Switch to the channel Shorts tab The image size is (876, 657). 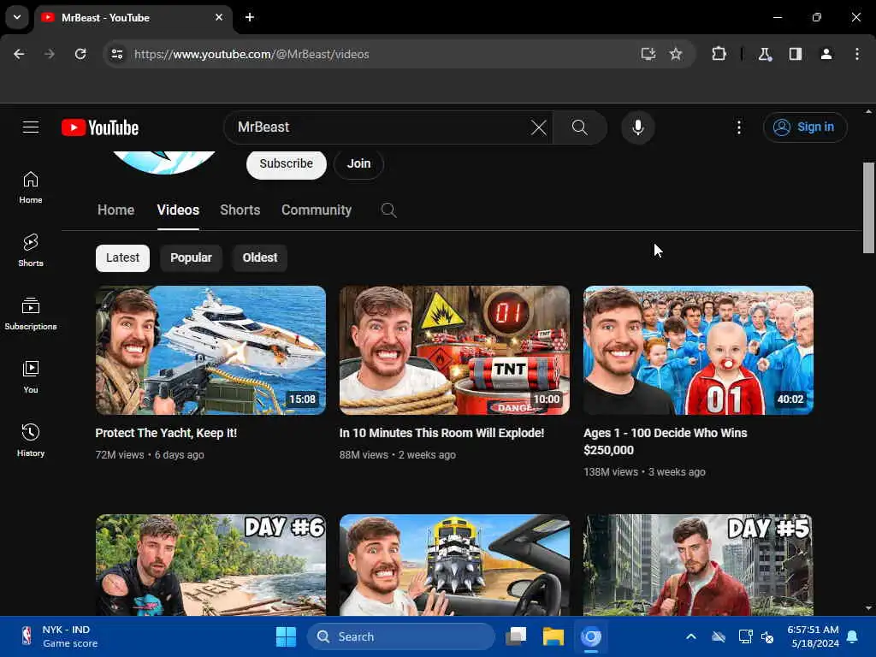coord(240,210)
